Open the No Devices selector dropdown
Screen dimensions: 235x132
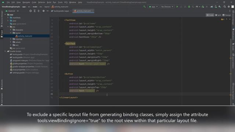pyautogui.click(x=167, y=7)
